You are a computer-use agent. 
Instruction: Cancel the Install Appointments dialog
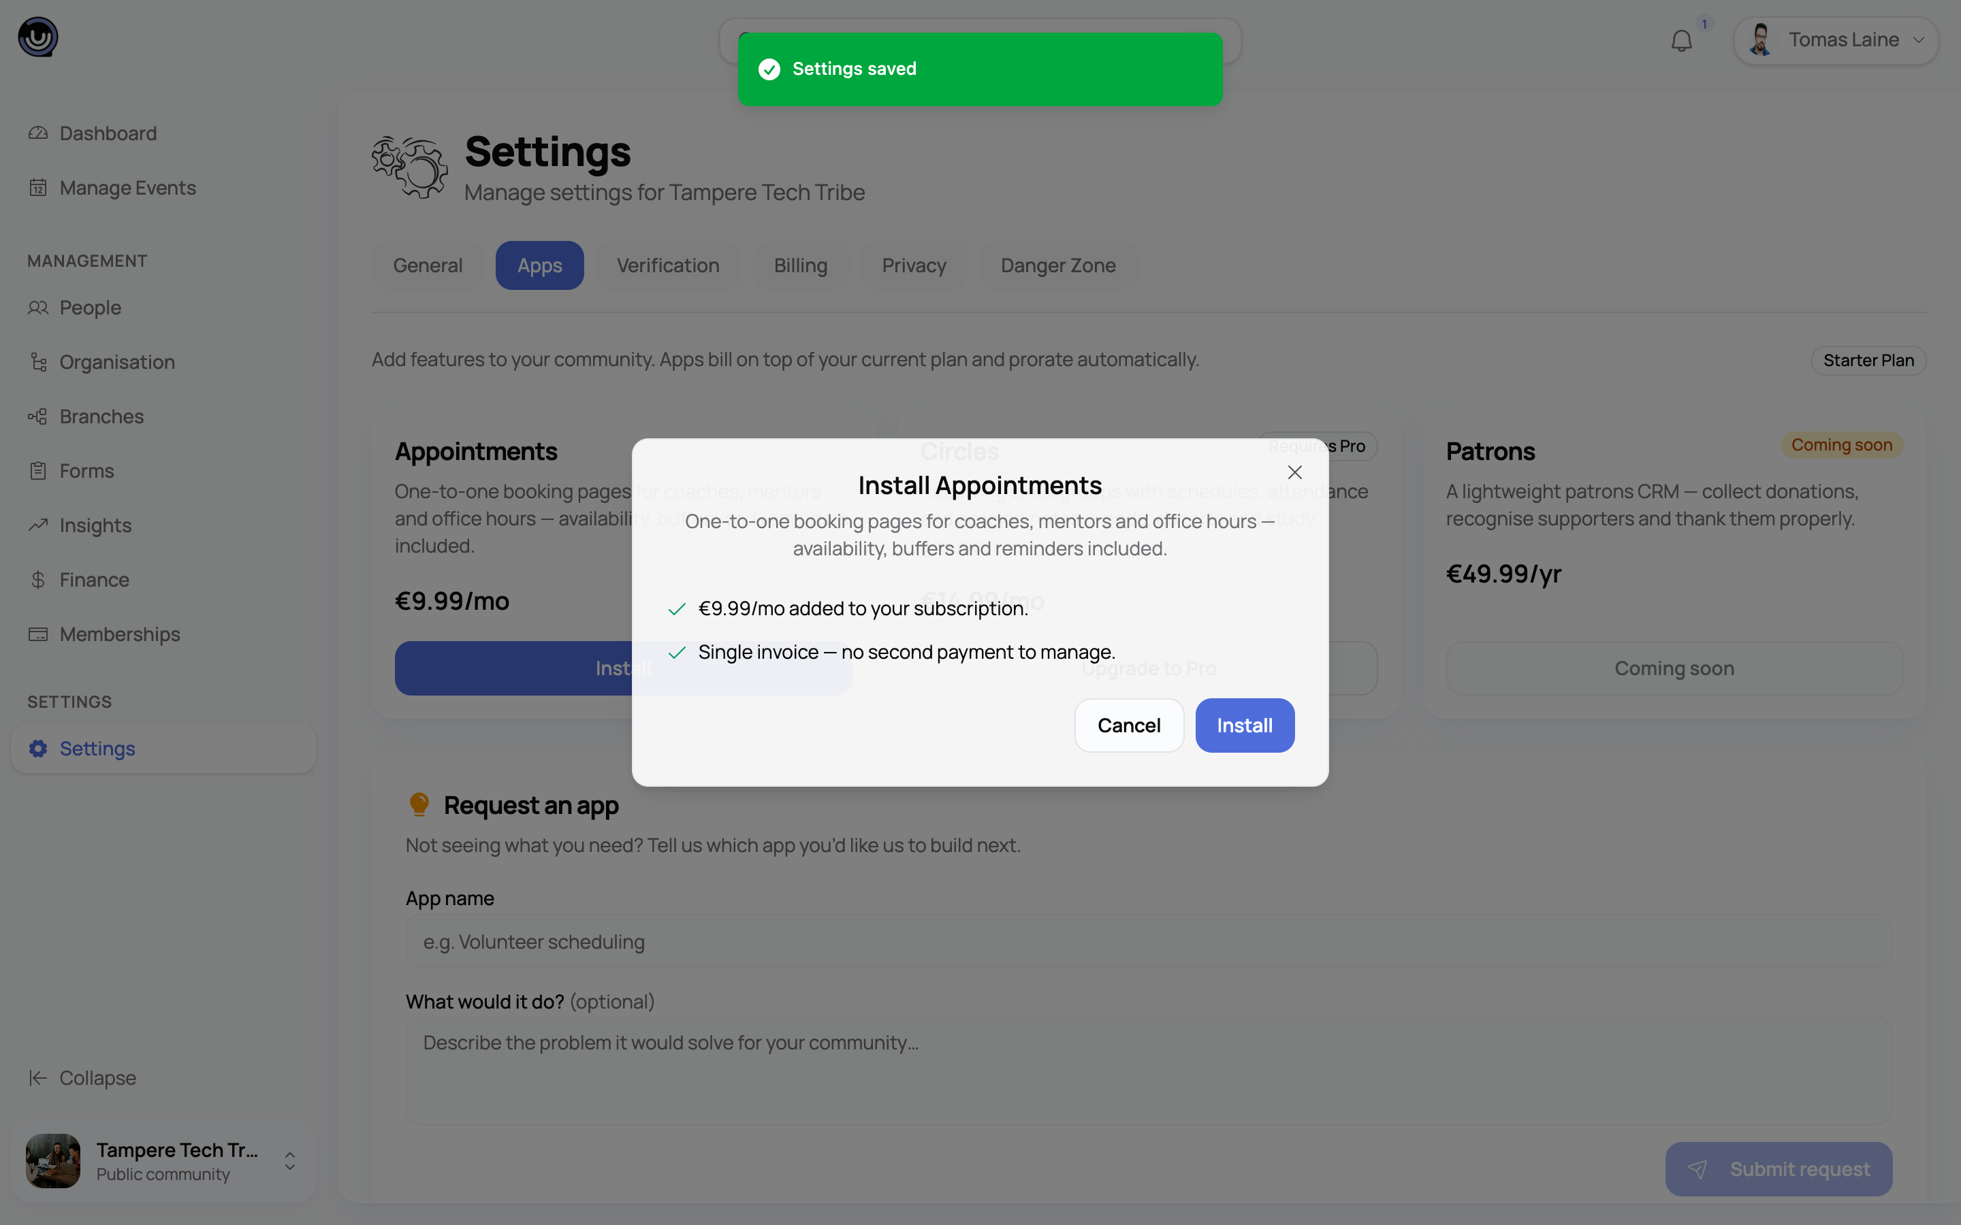(1129, 725)
